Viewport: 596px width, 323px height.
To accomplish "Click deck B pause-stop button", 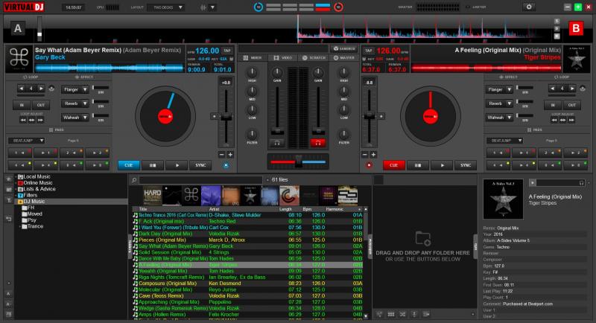I will 417,165.
